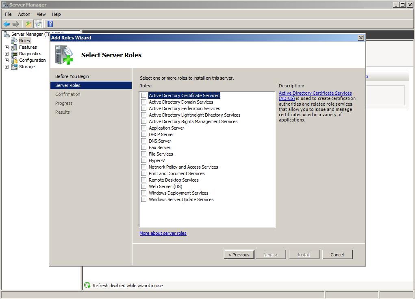
Task: Enable the Hyper-V role checkbox
Action: (144, 160)
